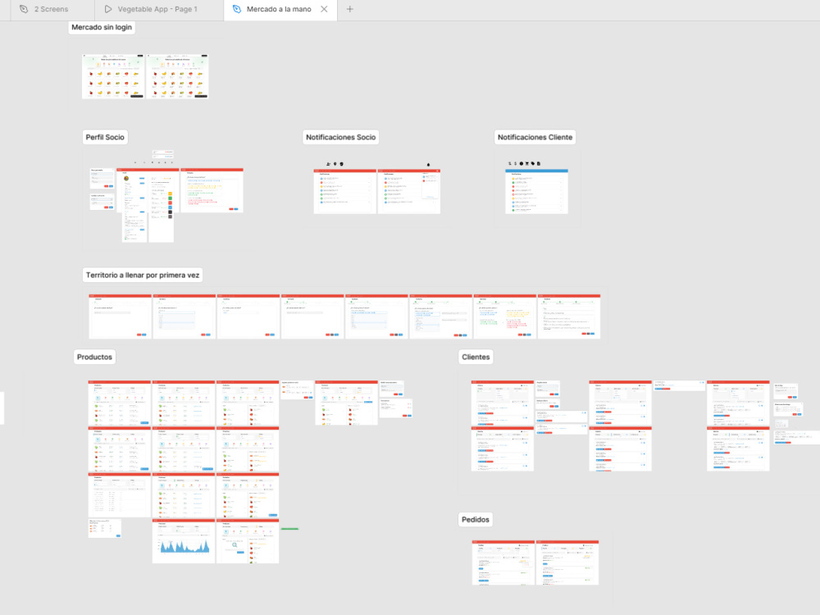Select the Perfil Socio section label
Viewport: 820px width, 615px height.
coord(105,137)
